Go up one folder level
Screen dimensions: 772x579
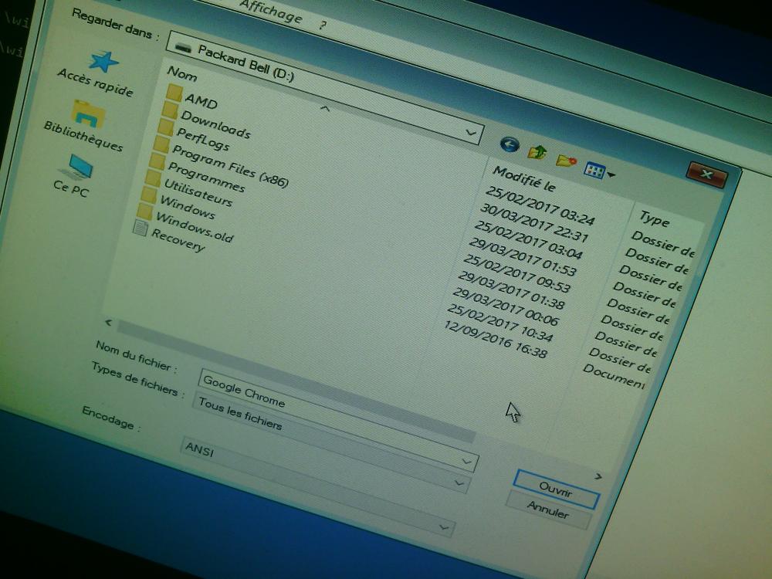[537, 151]
